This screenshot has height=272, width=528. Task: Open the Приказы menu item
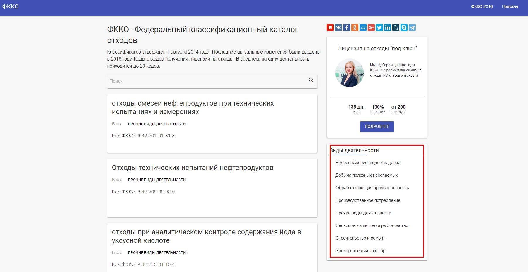[x=510, y=6]
